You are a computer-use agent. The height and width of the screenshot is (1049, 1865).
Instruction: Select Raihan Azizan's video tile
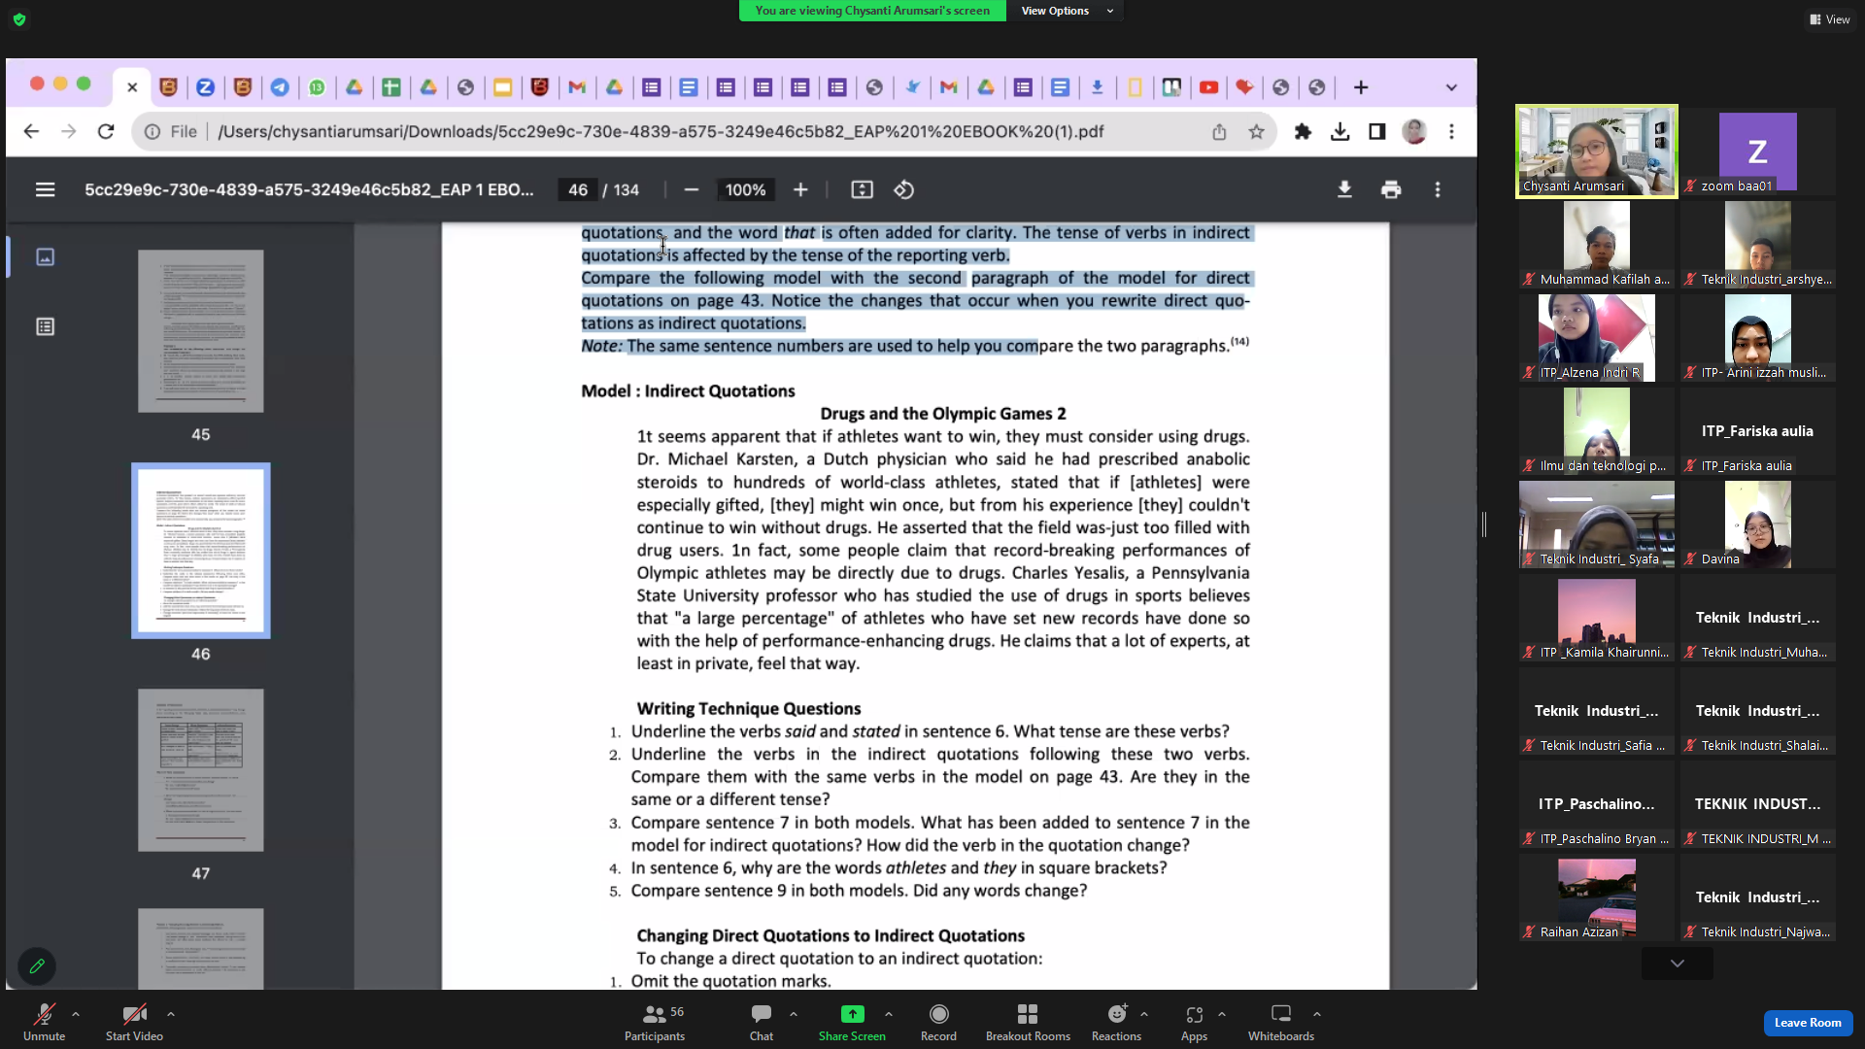pyautogui.click(x=1596, y=897)
